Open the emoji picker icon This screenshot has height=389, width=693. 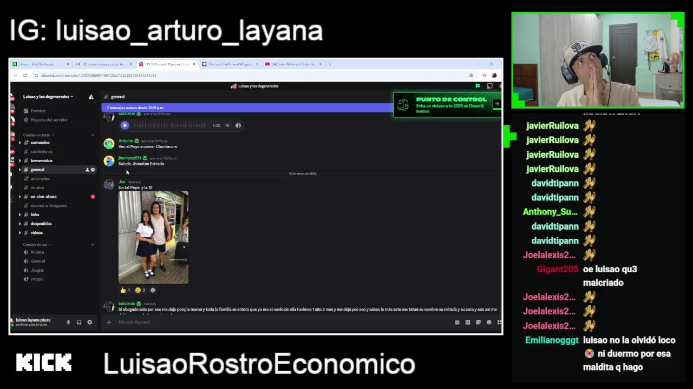click(x=489, y=323)
